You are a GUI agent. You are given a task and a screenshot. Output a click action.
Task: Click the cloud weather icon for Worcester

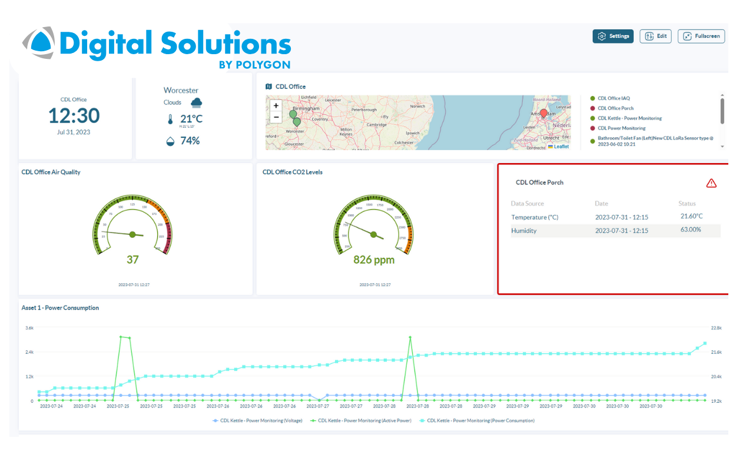coord(196,102)
